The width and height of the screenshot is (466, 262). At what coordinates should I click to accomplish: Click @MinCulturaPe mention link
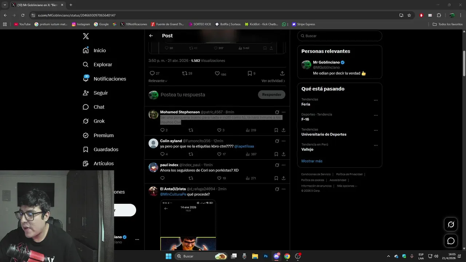[x=173, y=194]
